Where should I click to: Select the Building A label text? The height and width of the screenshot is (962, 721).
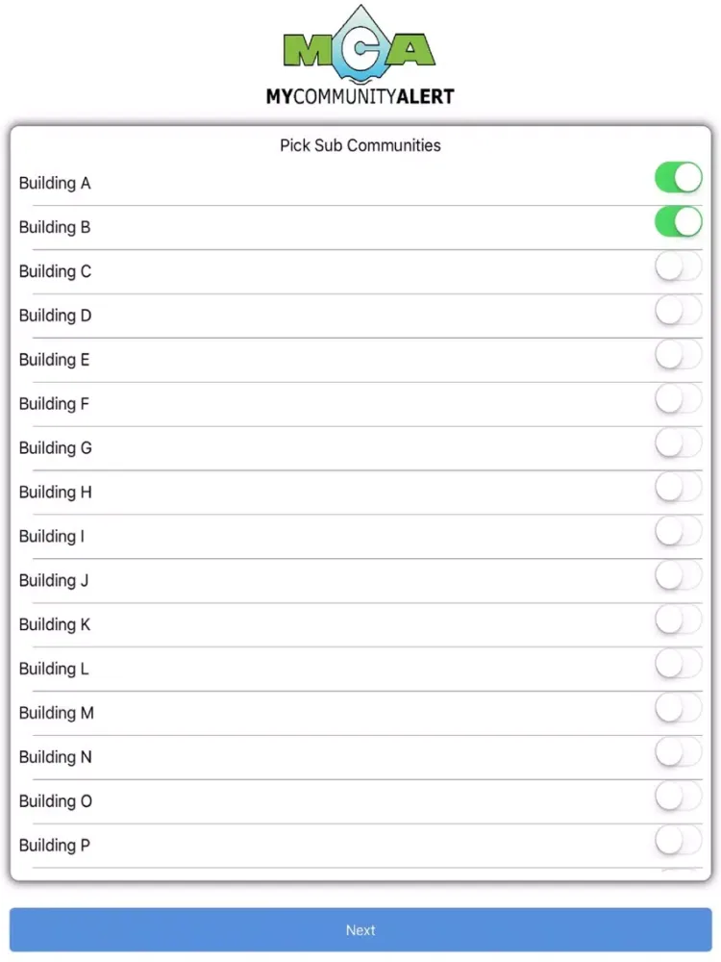pyautogui.click(x=55, y=183)
